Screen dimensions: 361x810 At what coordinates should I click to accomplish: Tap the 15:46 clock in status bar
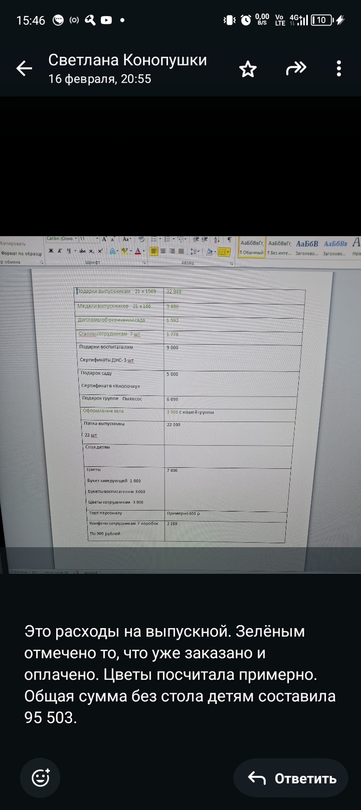coord(31,21)
